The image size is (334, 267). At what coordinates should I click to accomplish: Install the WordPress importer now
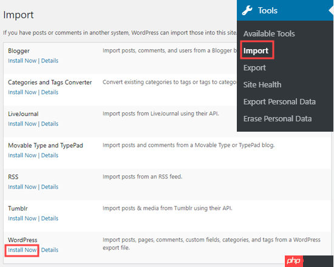(22, 250)
